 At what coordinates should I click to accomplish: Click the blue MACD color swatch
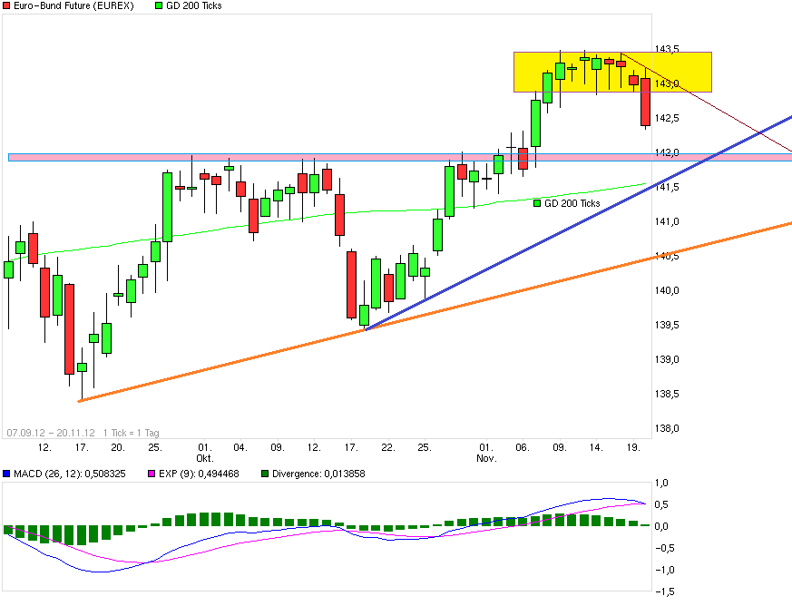click(5, 473)
